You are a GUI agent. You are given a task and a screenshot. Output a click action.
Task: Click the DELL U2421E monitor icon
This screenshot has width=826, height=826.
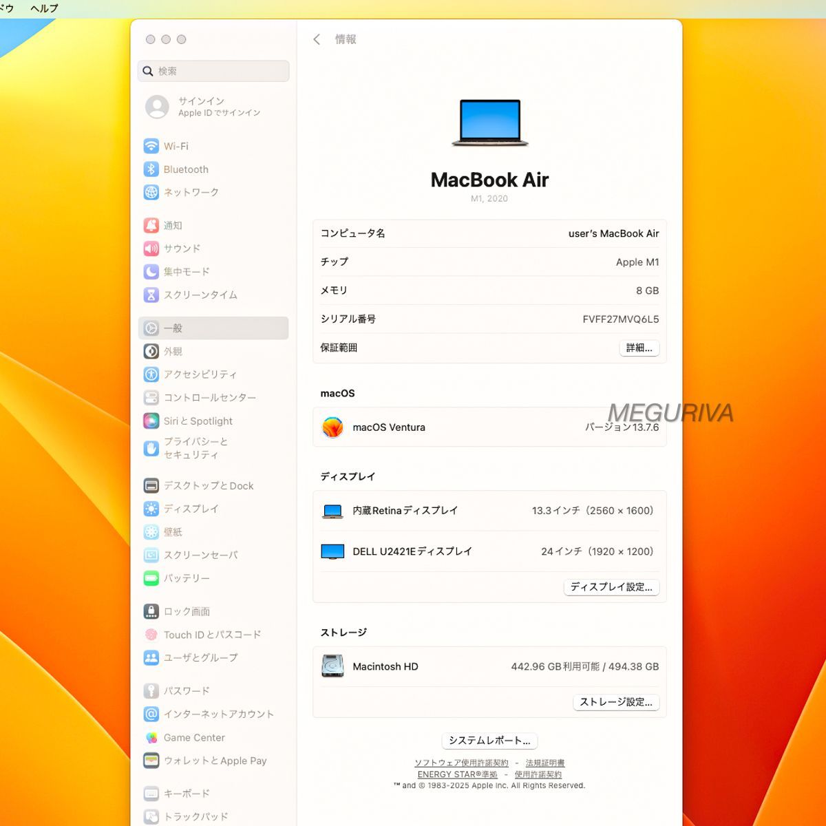pos(332,551)
